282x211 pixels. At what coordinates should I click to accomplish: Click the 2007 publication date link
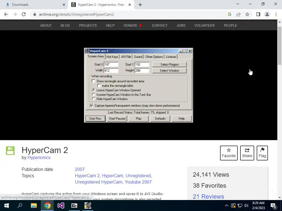(80, 169)
